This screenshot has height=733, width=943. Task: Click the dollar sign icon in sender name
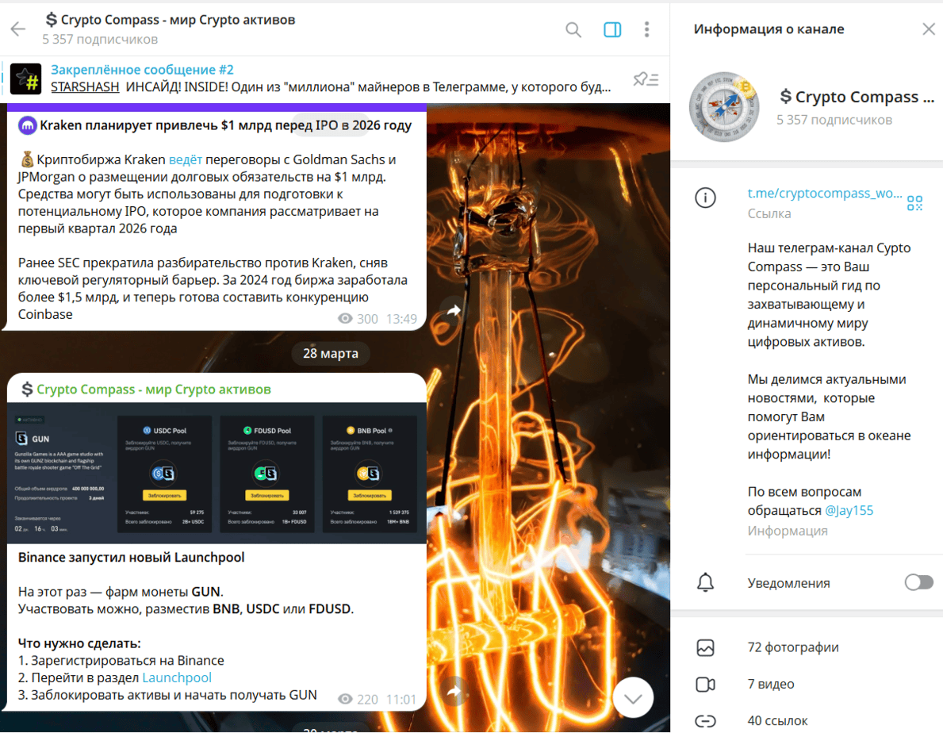pos(27,390)
